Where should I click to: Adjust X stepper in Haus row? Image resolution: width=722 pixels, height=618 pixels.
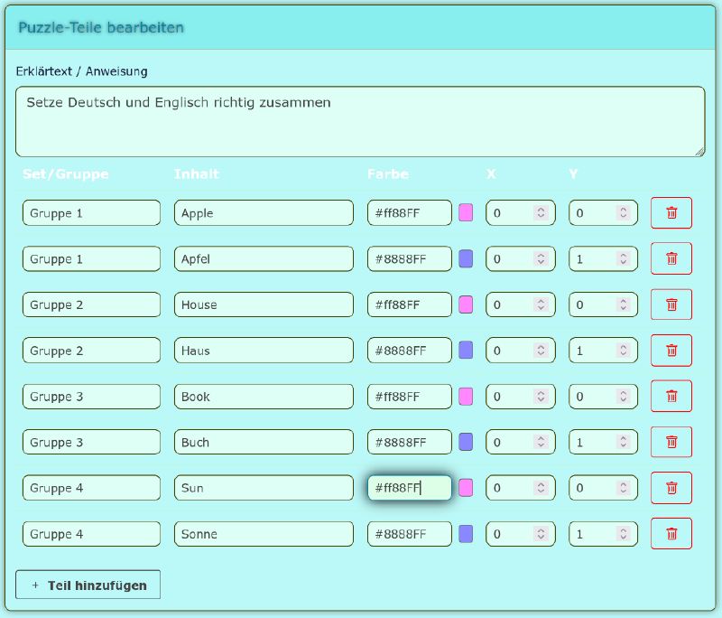coord(541,351)
